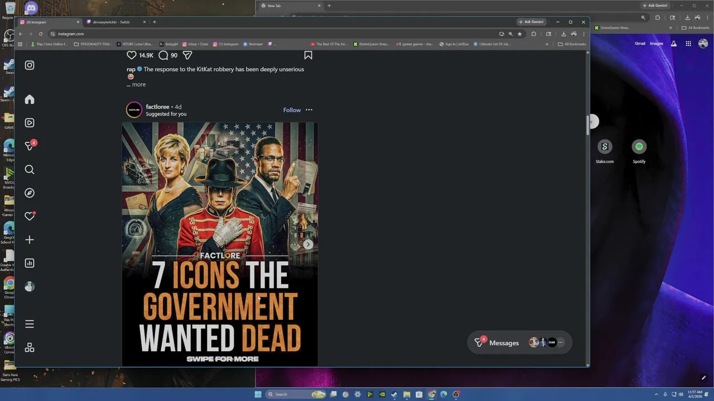Screen dimensions: 714x401
Task: Create a new post with plus icon
Action: (x=30, y=239)
